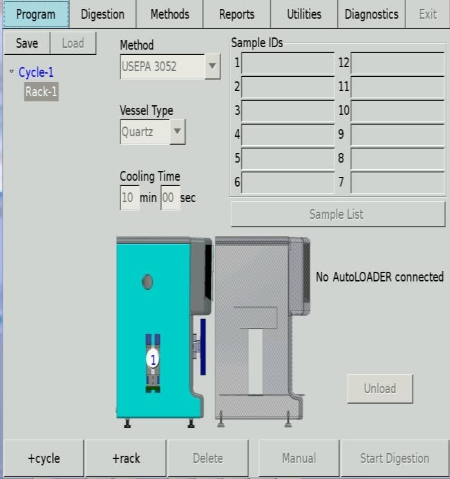Viewport: 450px width, 479px height.
Task: Open the Vessel Type dropdown arrow
Action: click(178, 132)
